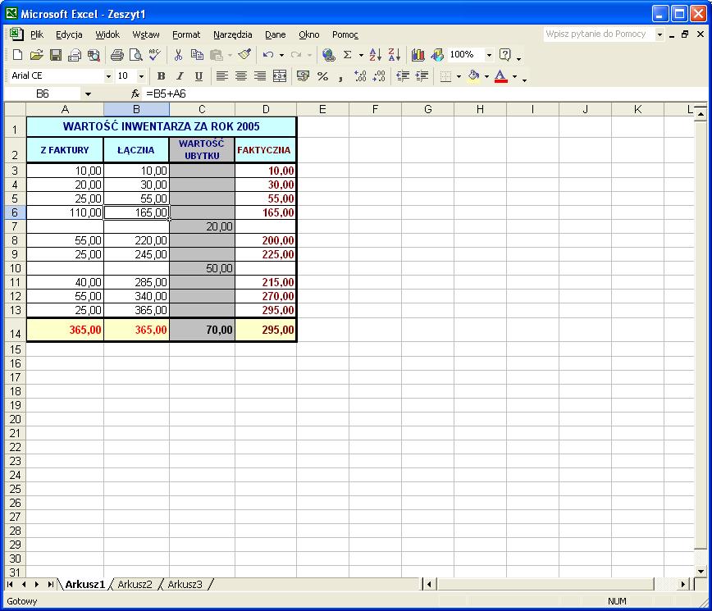The height and width of the screenshot is (611, 712).
Task: Click the Save floppy disk icon
Action: click(56, 55)
